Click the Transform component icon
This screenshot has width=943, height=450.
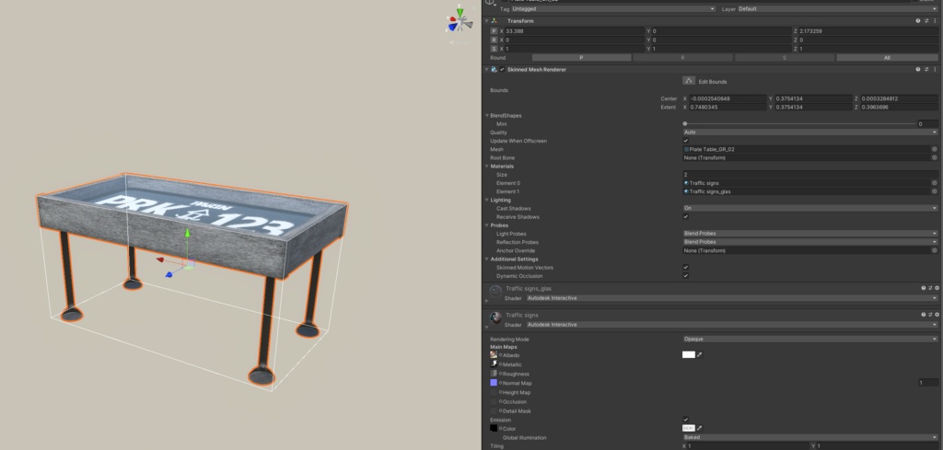(x=495, y=21)
